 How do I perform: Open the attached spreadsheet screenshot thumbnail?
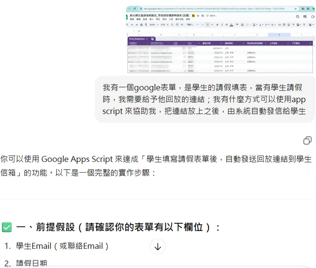220,40
